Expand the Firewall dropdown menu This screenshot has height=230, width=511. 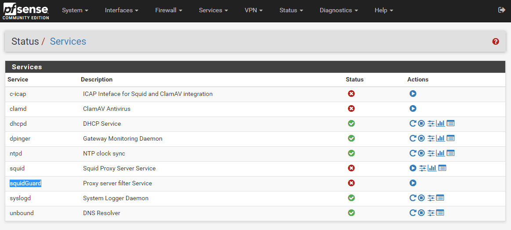click(x=168, y=11)
